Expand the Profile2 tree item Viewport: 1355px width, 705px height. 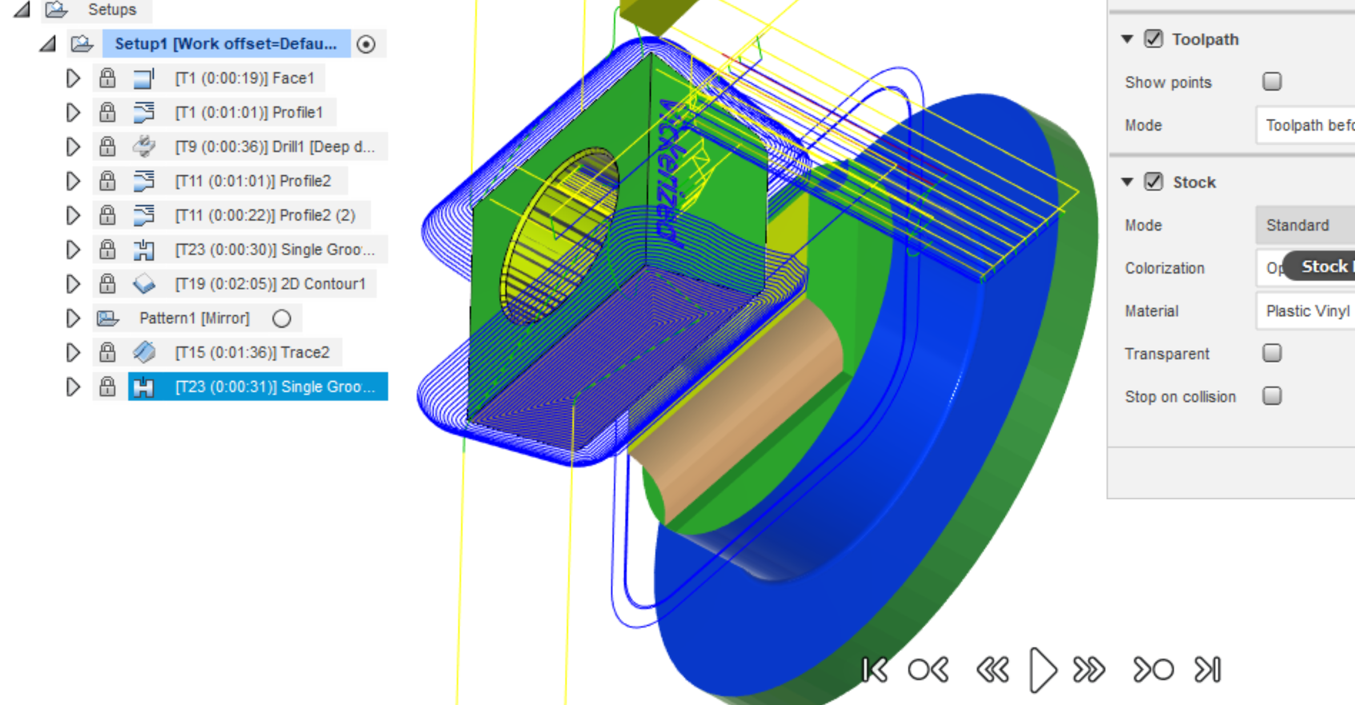coord(73,181)
